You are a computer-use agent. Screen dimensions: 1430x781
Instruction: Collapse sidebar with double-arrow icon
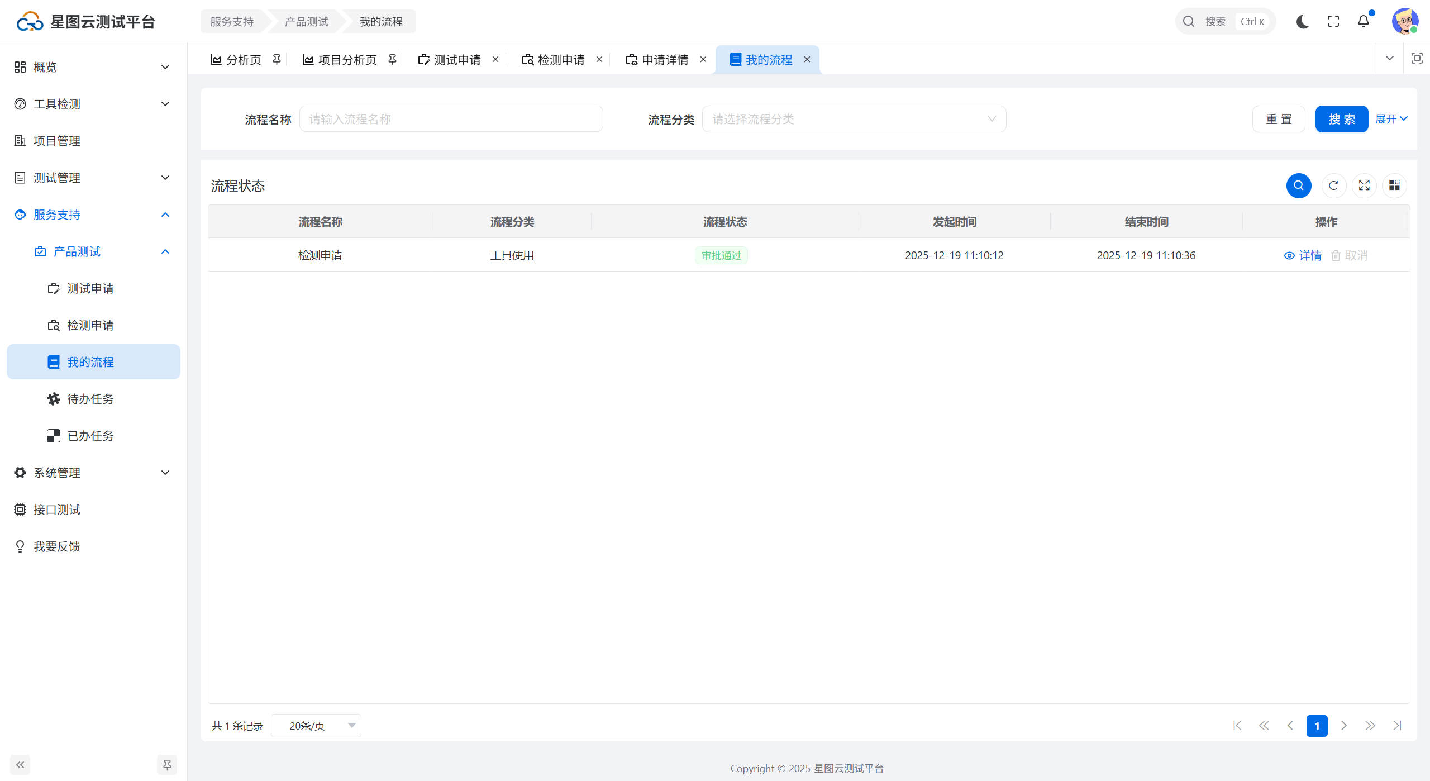pyautogui.click(x=20, y=765)
